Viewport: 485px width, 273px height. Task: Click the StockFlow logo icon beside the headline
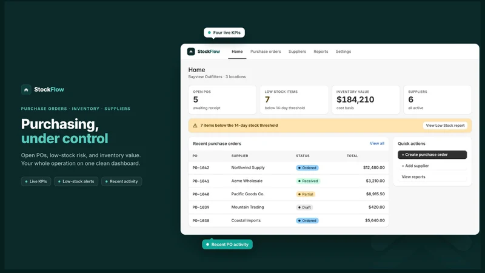pyautogui.click(x=26, y=89)
